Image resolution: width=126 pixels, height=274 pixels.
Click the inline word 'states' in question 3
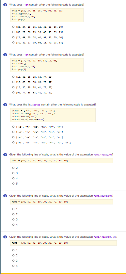tap(36, 105)
